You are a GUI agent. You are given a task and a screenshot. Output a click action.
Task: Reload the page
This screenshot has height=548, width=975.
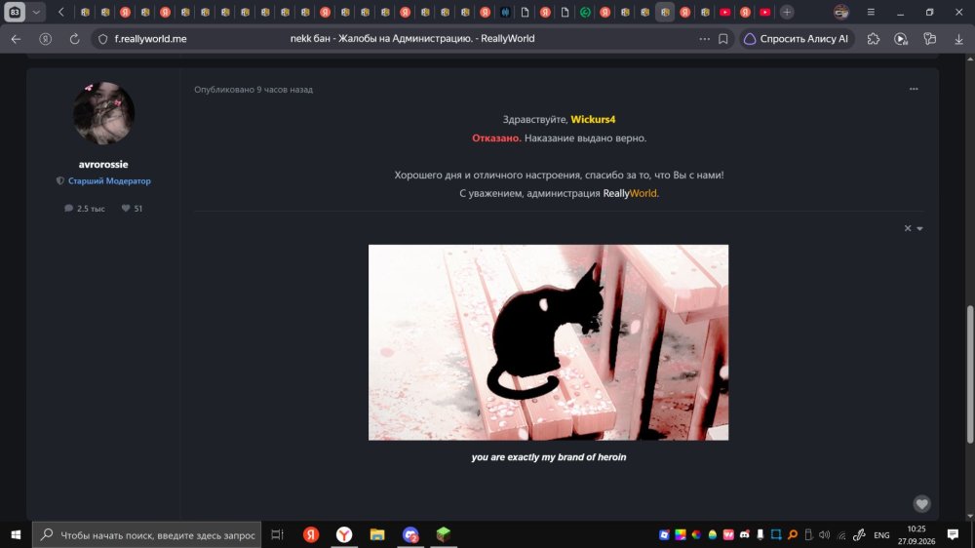[75, 39]
